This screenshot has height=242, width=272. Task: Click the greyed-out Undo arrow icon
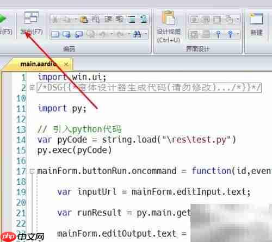pyautogui.click(x=102, y=34)
